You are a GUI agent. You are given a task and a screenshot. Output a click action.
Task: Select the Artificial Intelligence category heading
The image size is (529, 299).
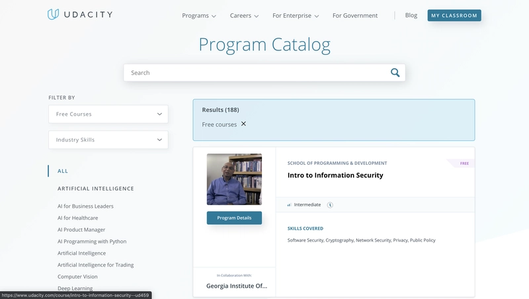[x=96, y=189]
